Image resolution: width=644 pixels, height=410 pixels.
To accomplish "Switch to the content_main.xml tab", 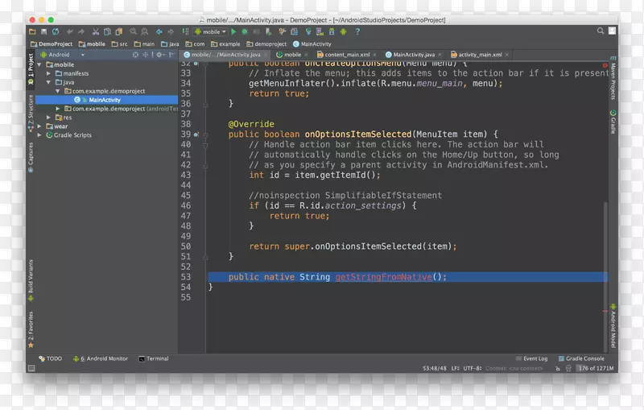I will [x=346, y=55].
